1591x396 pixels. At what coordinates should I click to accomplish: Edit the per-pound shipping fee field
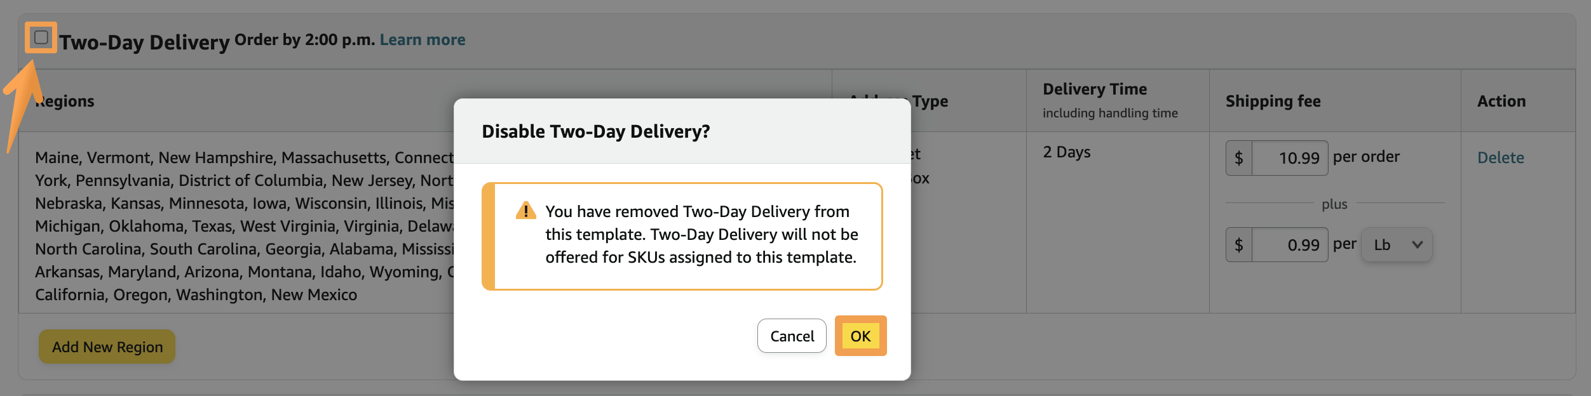point(1290,244)
